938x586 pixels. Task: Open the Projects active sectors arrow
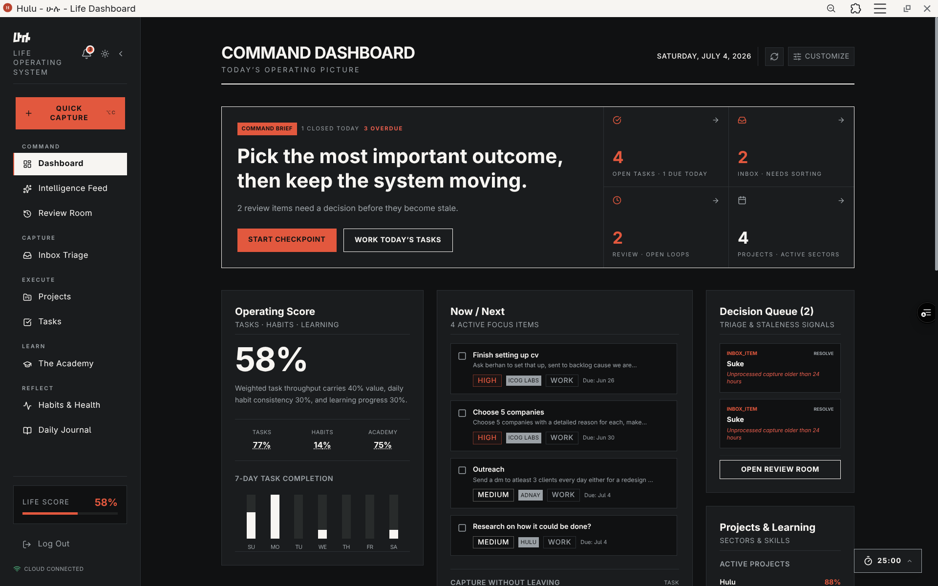pyautogui.click(x=841, y=201)
